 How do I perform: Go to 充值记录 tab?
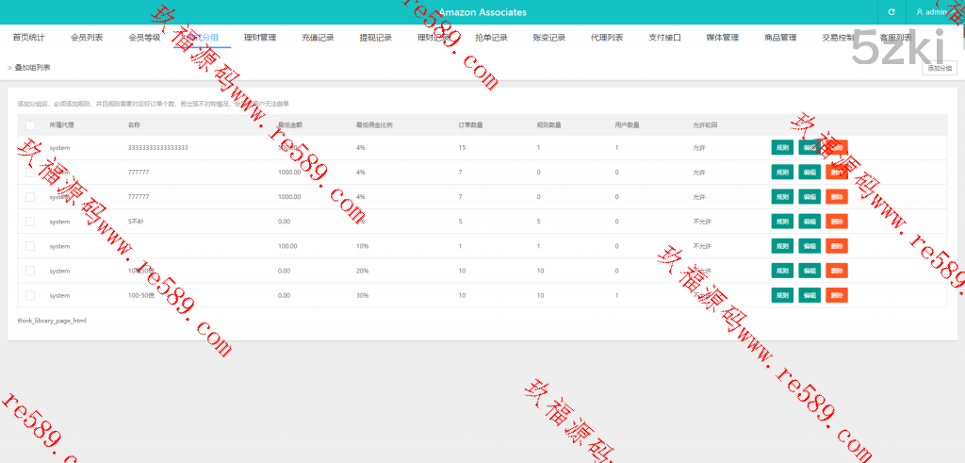pyautogui.click(x=318, y=38)
